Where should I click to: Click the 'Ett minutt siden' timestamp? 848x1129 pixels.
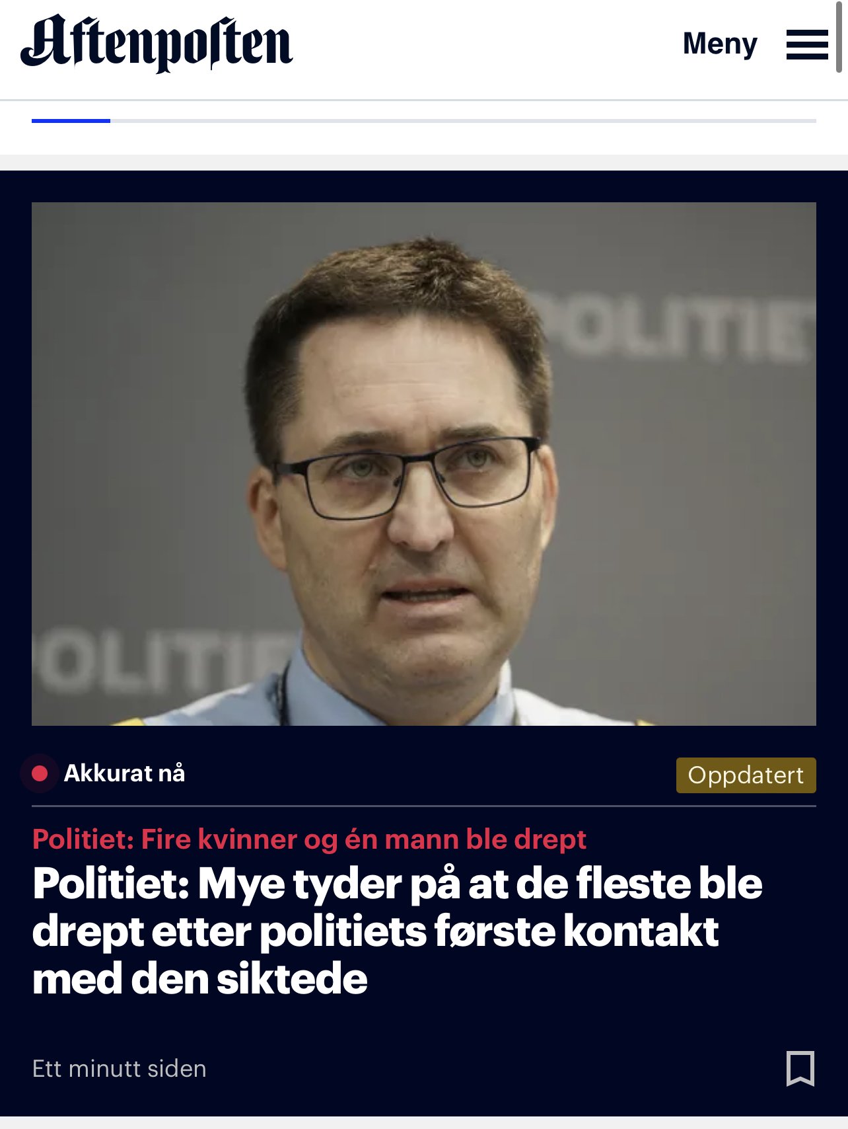120,1069
